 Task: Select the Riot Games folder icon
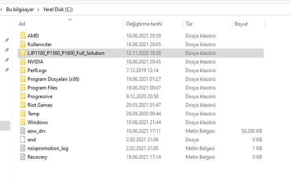click(x=22, y=105)
